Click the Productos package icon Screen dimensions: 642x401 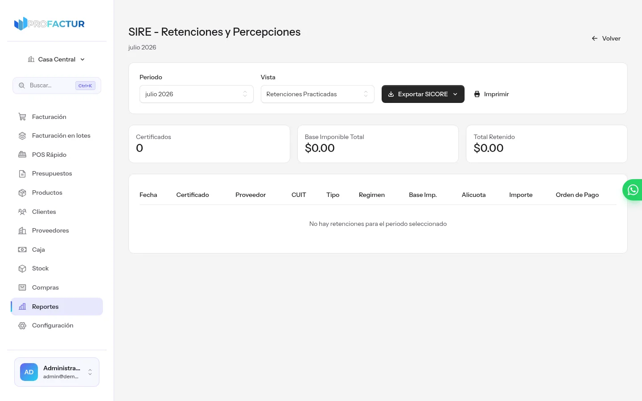pos(22,193)
